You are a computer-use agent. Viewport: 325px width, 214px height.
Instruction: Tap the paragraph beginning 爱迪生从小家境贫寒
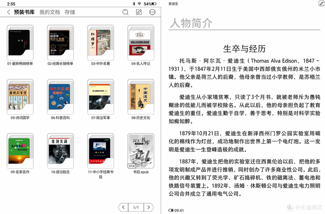[244, 109]
